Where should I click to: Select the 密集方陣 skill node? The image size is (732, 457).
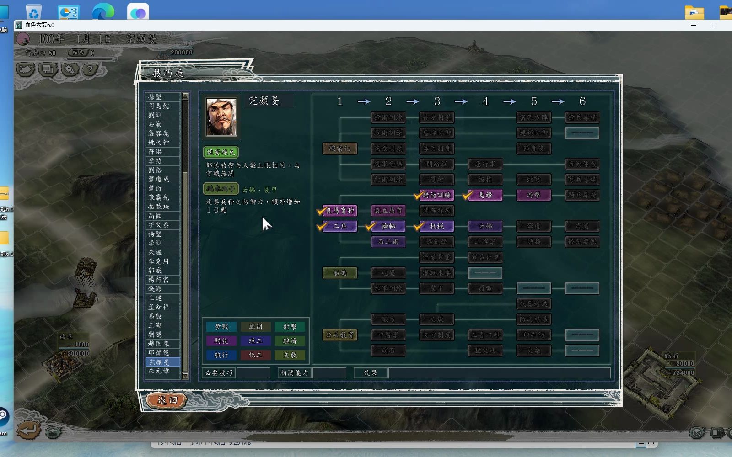pos(533,117)
